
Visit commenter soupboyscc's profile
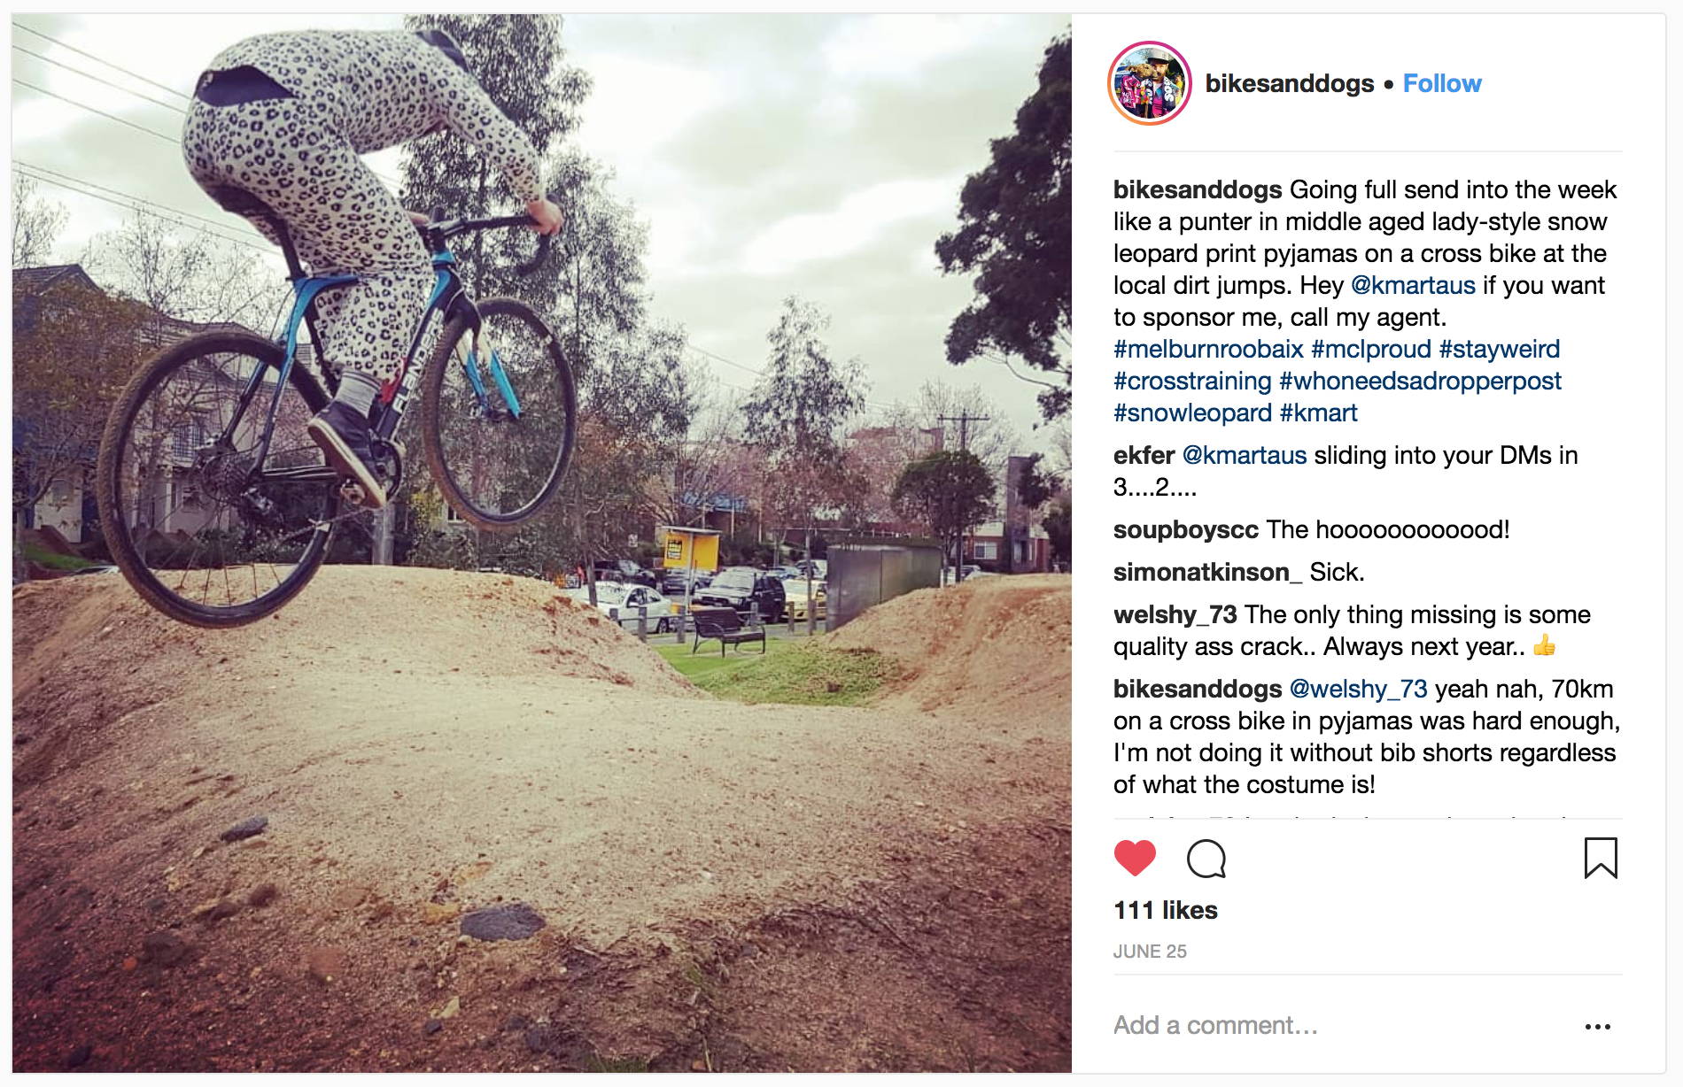[x=1186, y=529]
